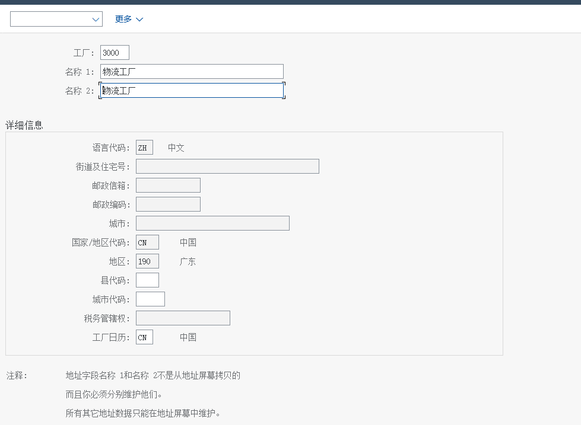The height and width of the screenshot is (425, 581).
Task: Select the 语言代码 field with ZH
Action: (x=144, y=148)
